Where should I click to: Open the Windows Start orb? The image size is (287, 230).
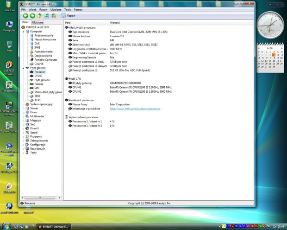point(6,226)
